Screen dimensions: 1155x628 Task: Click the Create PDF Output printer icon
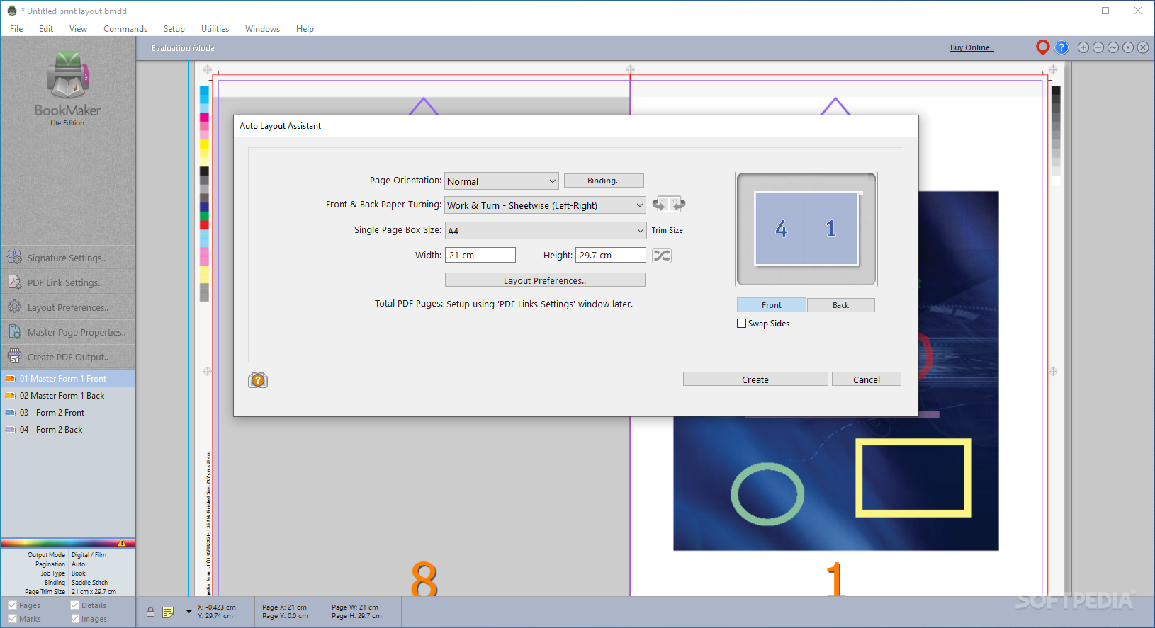[x=14, y=356]
